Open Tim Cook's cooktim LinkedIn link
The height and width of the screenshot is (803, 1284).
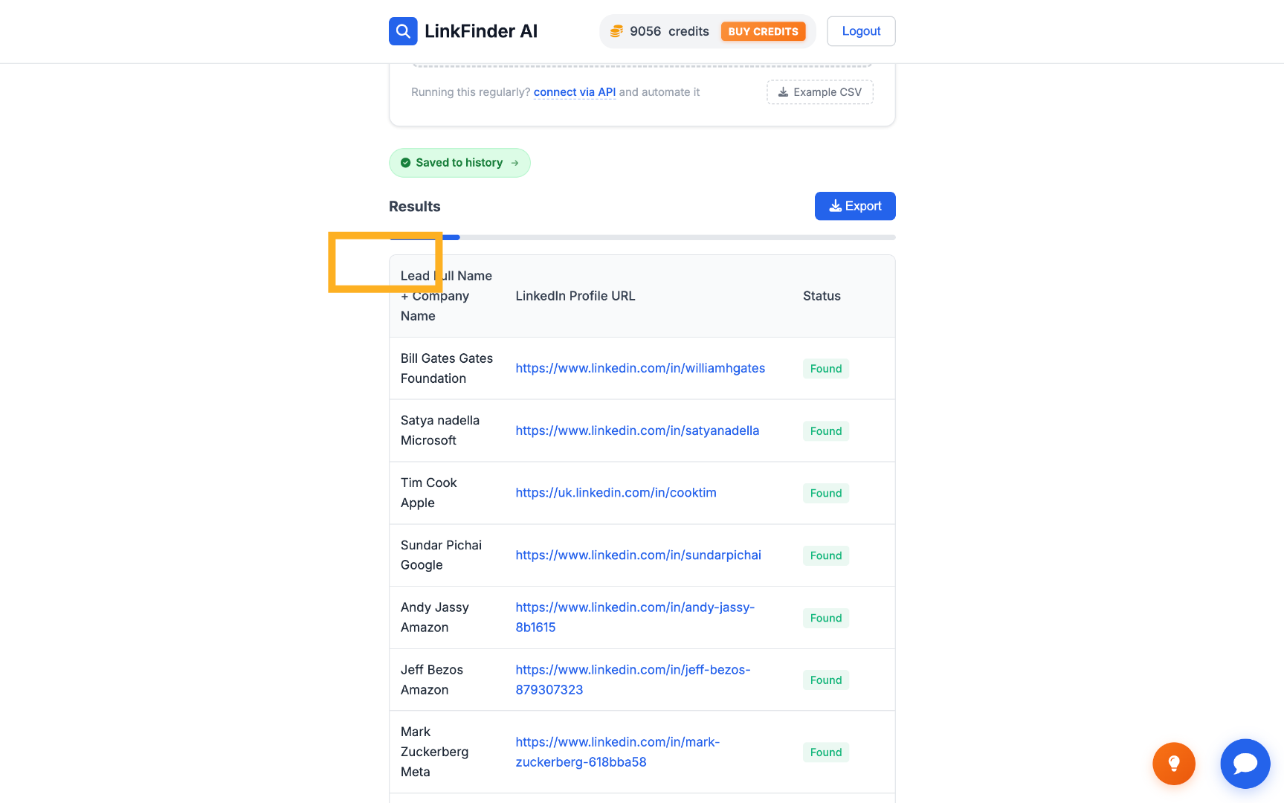616,492
